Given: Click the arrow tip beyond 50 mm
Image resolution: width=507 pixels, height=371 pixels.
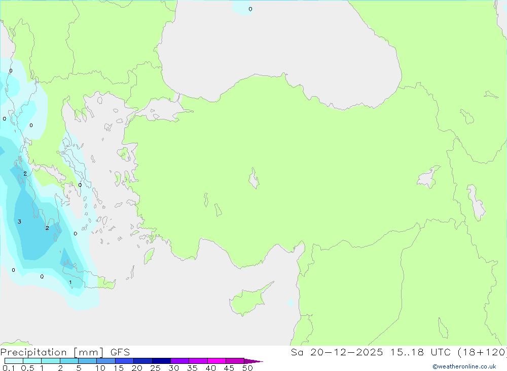Looking at the screenshot, I should [x=254, y=361].
